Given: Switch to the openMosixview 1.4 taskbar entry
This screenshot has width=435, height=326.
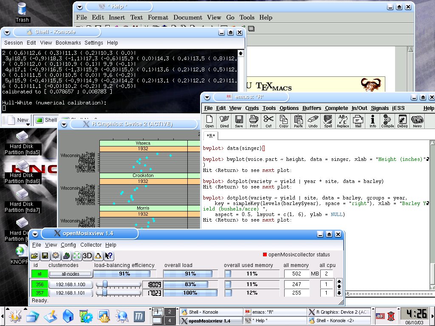Looking at the screenshot, I should (x=211, y=321).
